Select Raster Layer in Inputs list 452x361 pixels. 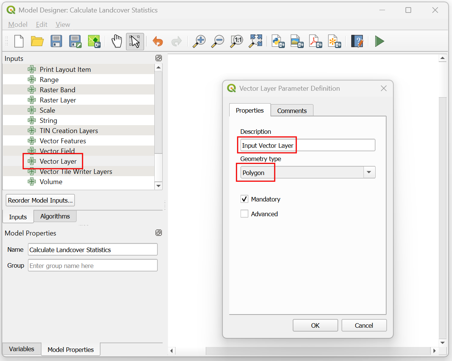58,100
